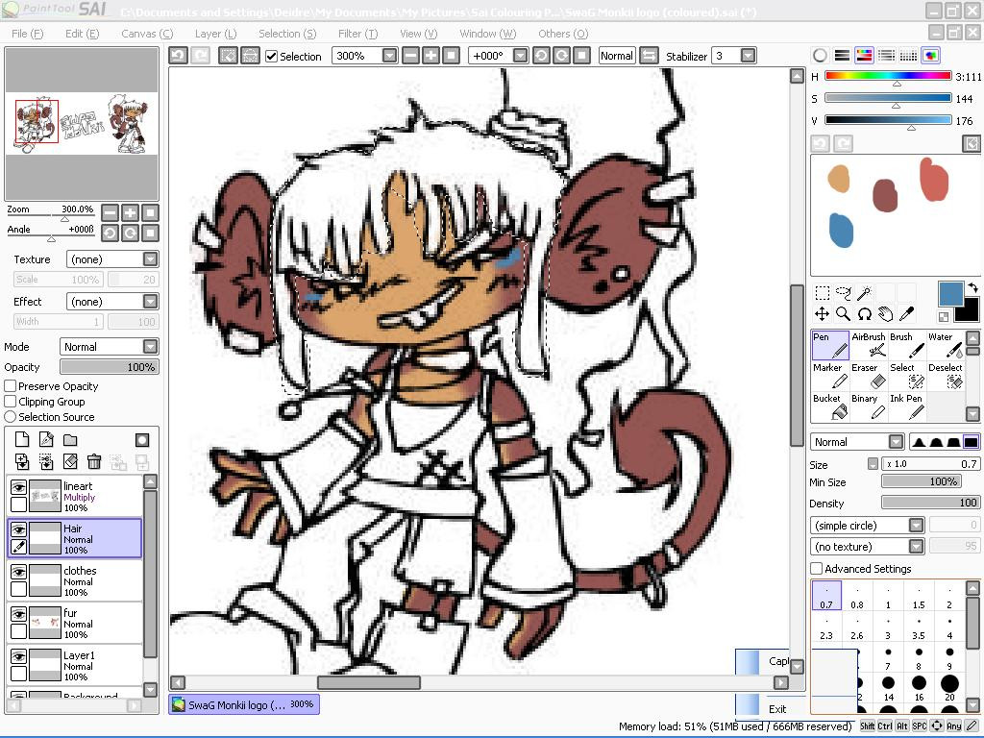Image resolution: width=984 pixels, height=738 pixels.
Task: Toggle visibility of Layer1
Action: [x=19, y=656]
